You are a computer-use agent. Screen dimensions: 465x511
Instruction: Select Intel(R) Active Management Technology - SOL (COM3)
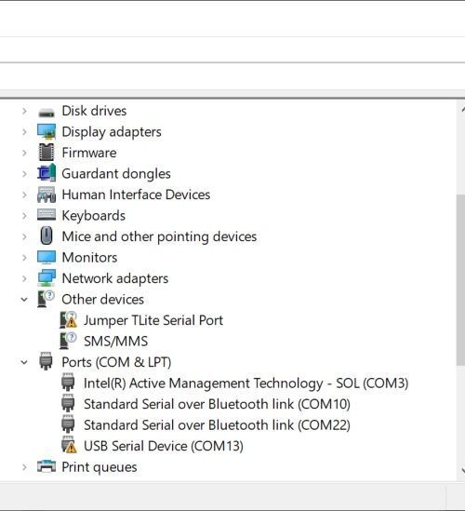point(246,383)
